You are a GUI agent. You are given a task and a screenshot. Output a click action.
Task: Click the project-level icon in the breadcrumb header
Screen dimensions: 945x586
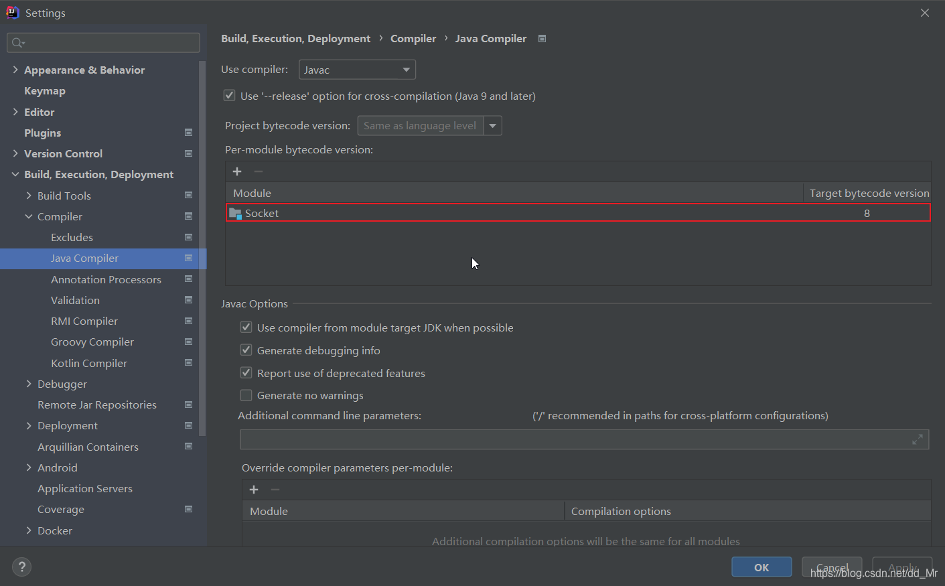(542, 39)
